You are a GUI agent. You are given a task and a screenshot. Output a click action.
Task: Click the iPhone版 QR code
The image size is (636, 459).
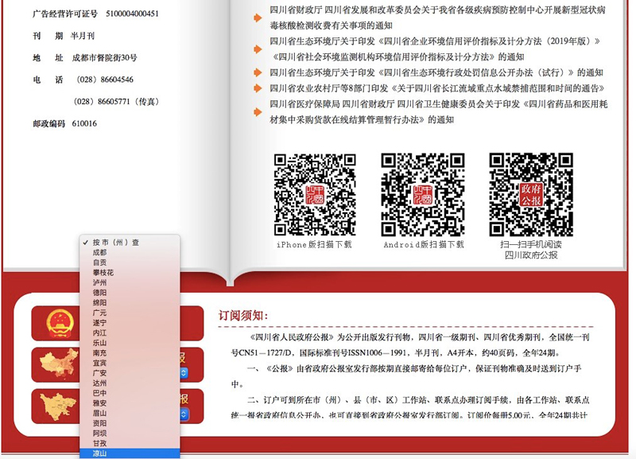[x=315, y=195]
